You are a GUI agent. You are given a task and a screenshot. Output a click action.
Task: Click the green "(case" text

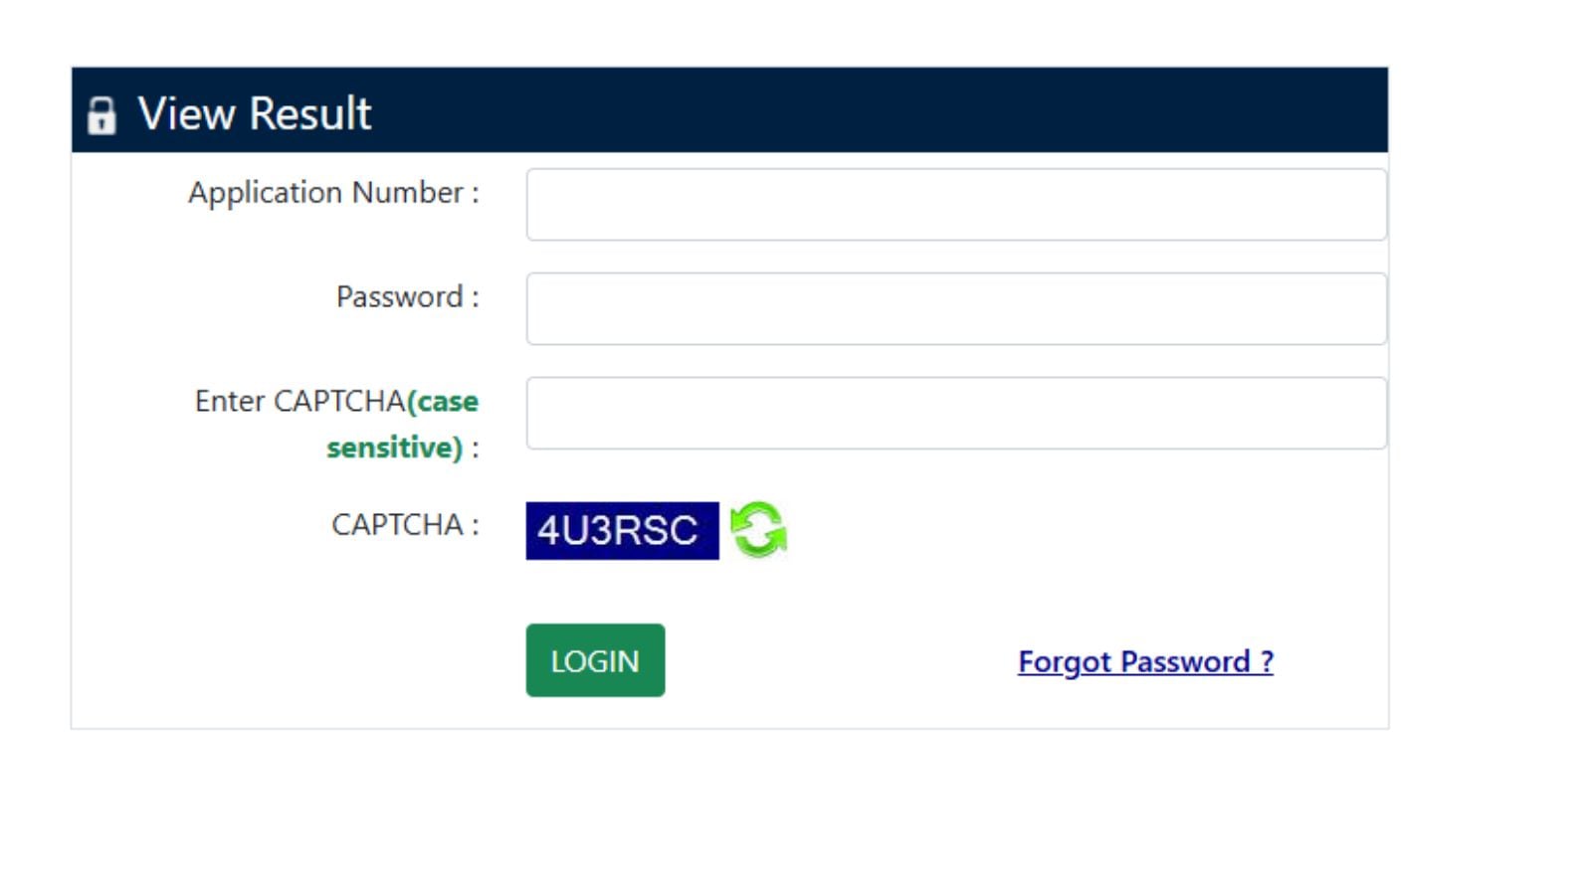click(443, 401)
